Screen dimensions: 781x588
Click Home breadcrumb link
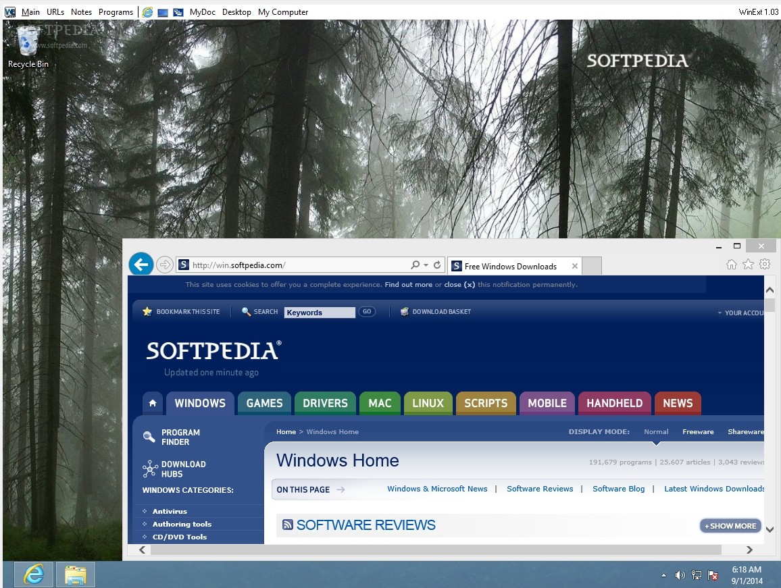tap(286, 431)
